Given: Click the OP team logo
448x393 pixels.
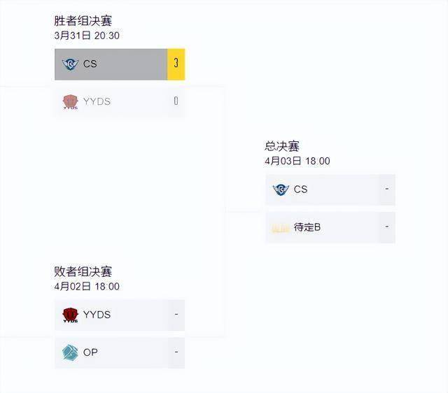Looking at the screenshot, I should 70,352.
